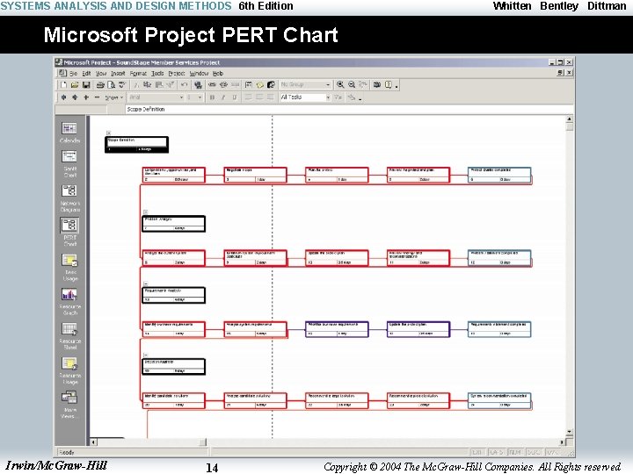The height and width of the screenshot is (474, 633).
Task: Assign resources using the people icon
Action: tap(272, 84)
